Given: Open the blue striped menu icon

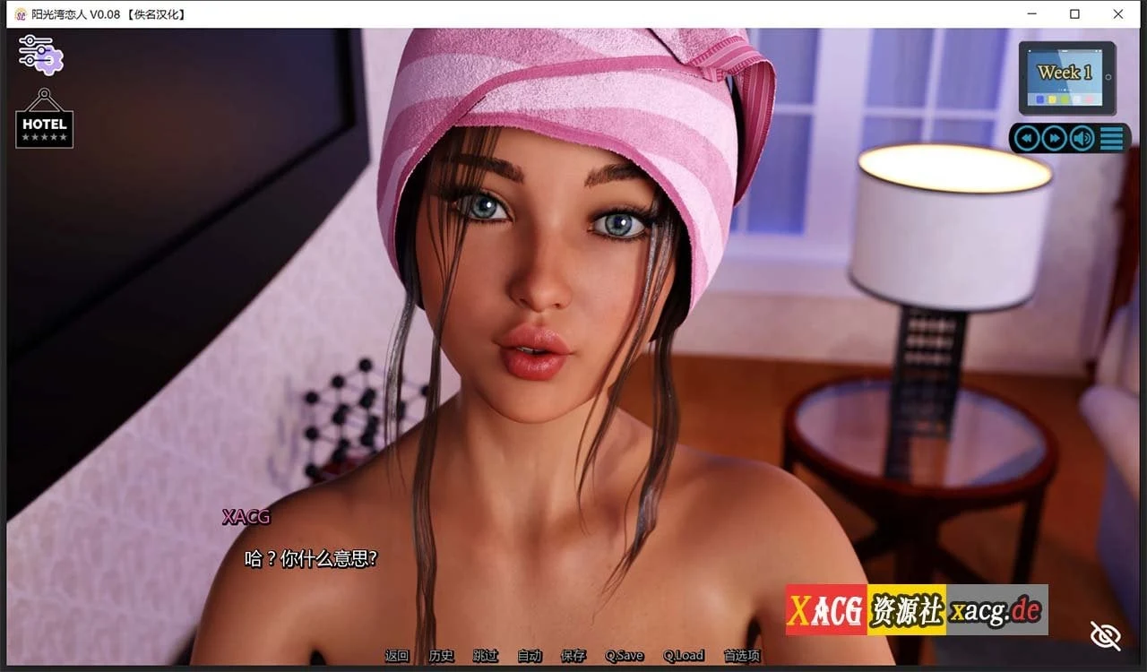Looking at the screenshot, I should [1112, 138].
